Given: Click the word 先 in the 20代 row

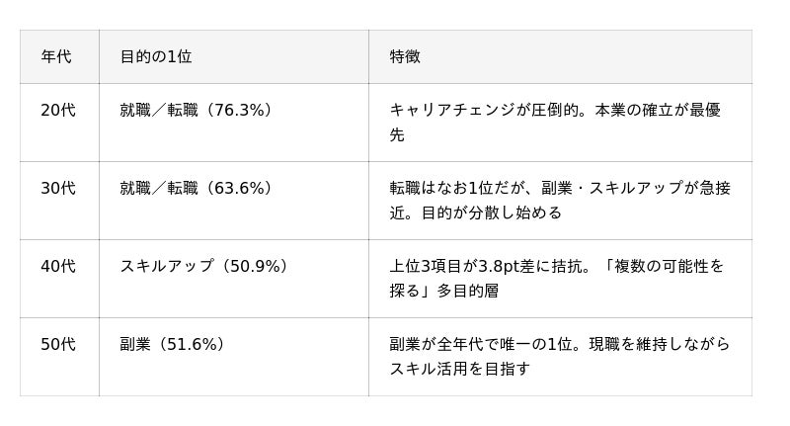Looking at the screenshot, I should pos(397,135).
